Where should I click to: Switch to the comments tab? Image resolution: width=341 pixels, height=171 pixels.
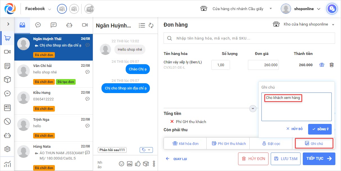53,25
